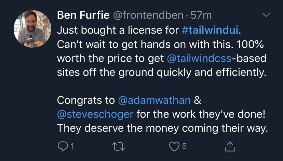Open the @frontendben handle
The width and height of the screenshot is (283, 161).
[x=146, y=15]
